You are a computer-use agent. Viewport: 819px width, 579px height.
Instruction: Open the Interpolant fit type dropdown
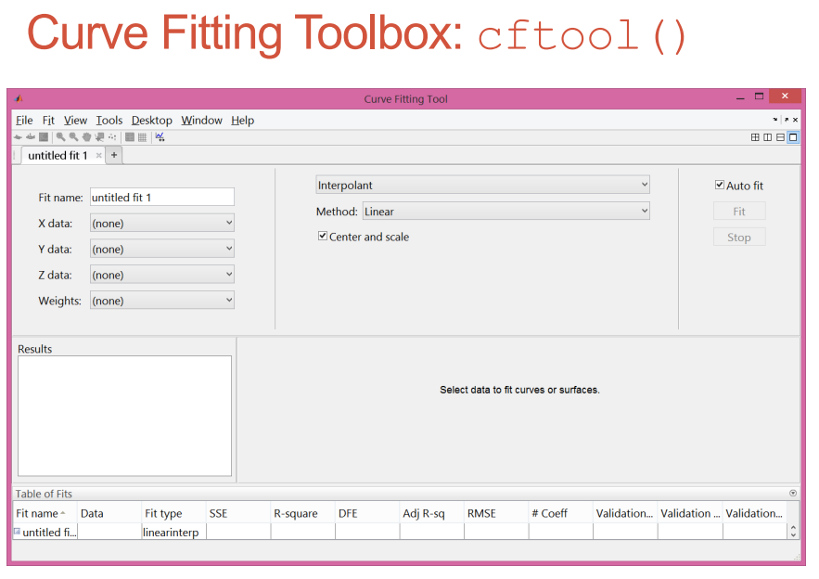point(482,185)
